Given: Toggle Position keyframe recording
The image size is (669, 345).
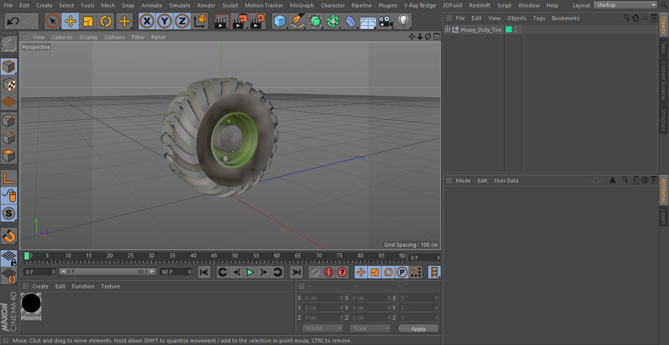Looking at the screenshot, I should pyautogui.click(x=361, y=272).
